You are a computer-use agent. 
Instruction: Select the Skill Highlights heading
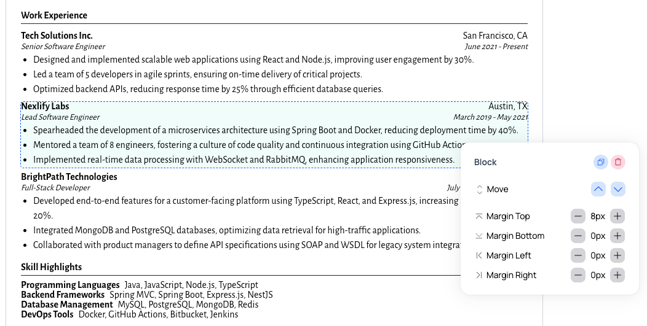(52, 267)
